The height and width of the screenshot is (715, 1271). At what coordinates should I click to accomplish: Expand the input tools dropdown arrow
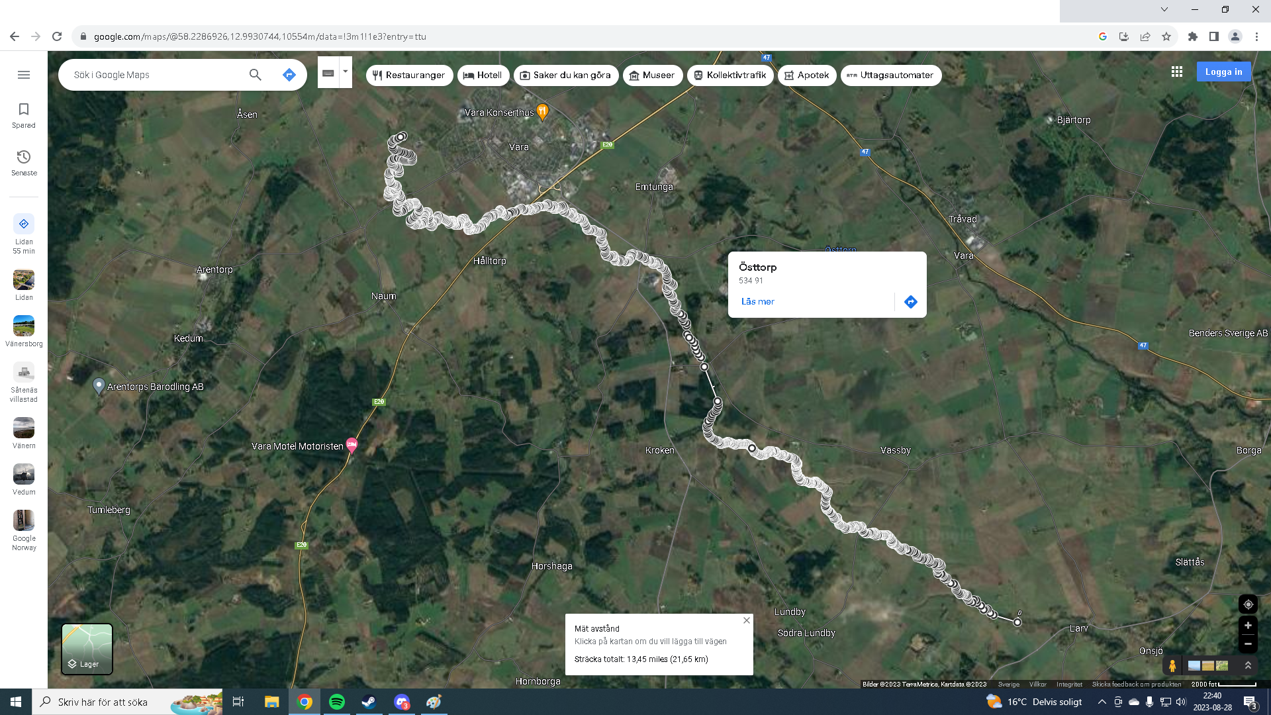point(345,71)
